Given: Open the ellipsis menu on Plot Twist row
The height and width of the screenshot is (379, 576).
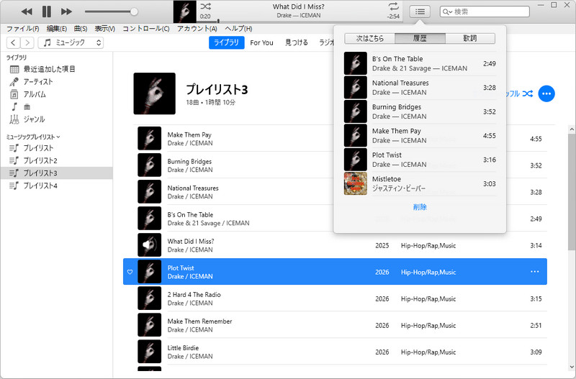Looking at the screenshot, I should point(535,272).
